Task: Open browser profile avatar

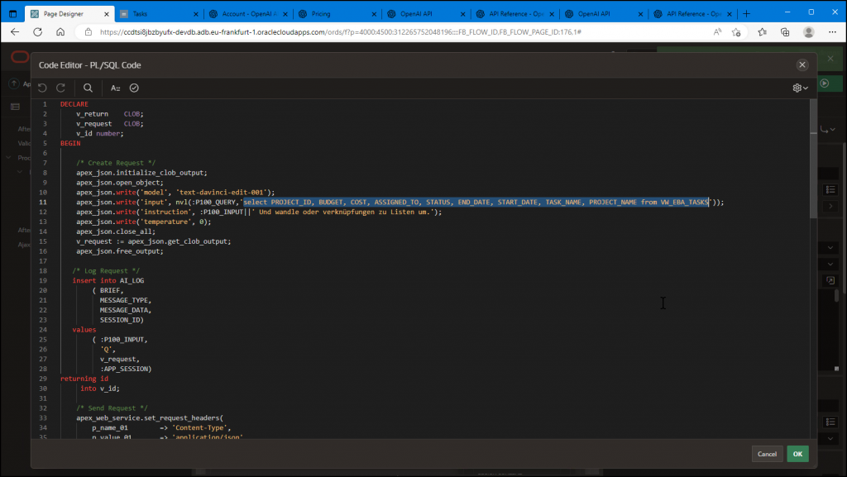Action: pyautogui.click(x=809, y=32)
